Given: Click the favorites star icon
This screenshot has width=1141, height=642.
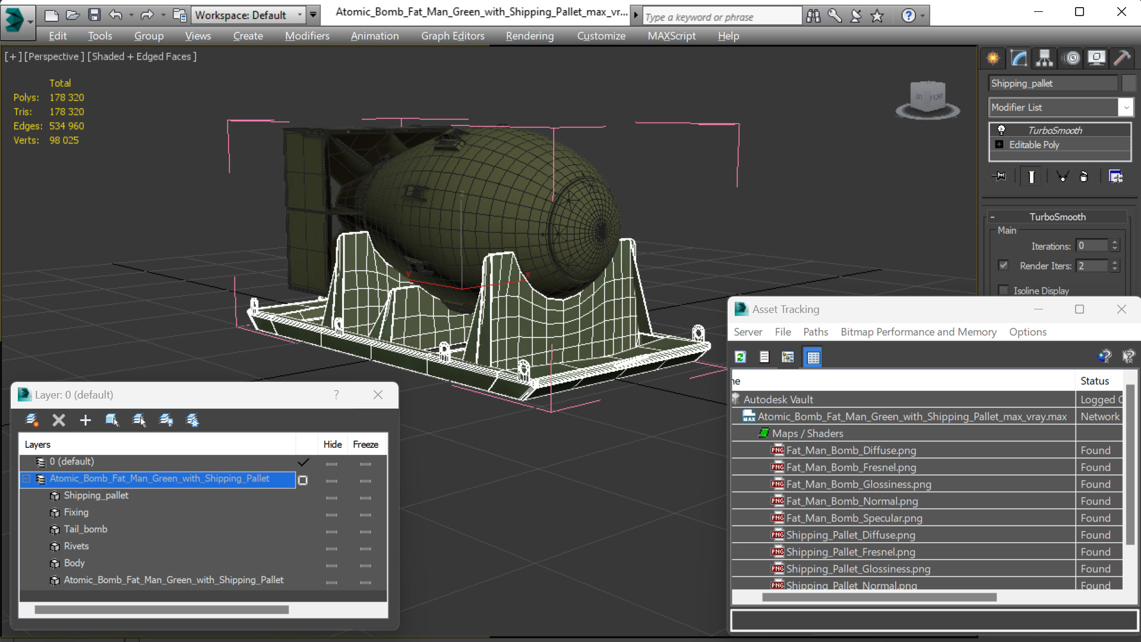Looking at the screenshot, I should pyautogui.click(x=877, y=16).
